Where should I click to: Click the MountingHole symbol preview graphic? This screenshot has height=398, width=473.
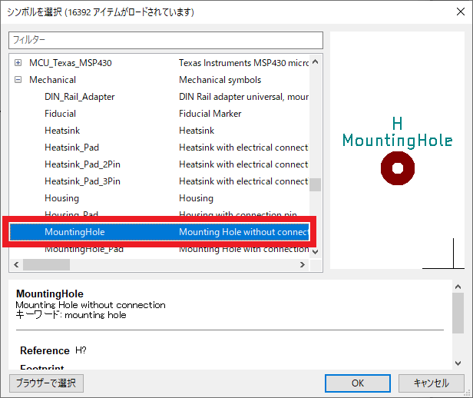(x=397, y=167)
